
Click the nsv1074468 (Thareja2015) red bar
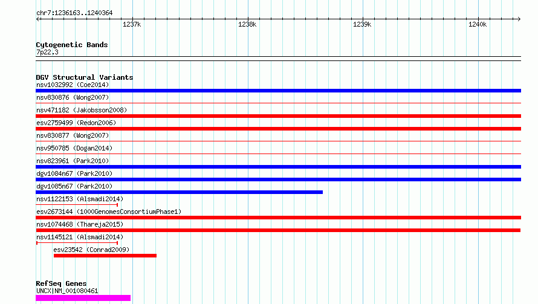click(278, 230)
